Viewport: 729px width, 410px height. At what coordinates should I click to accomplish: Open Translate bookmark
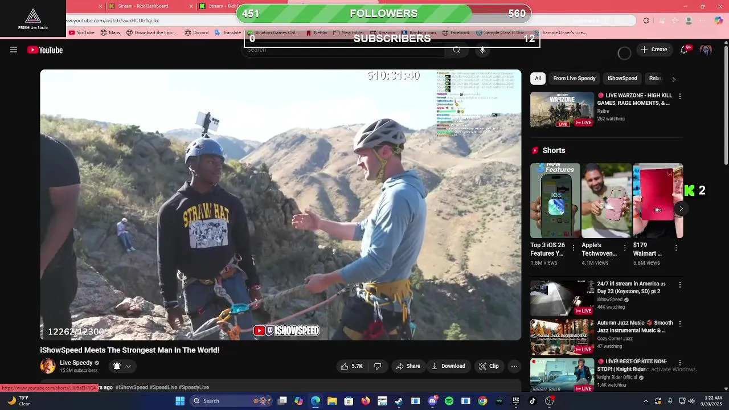click(228, 32)
